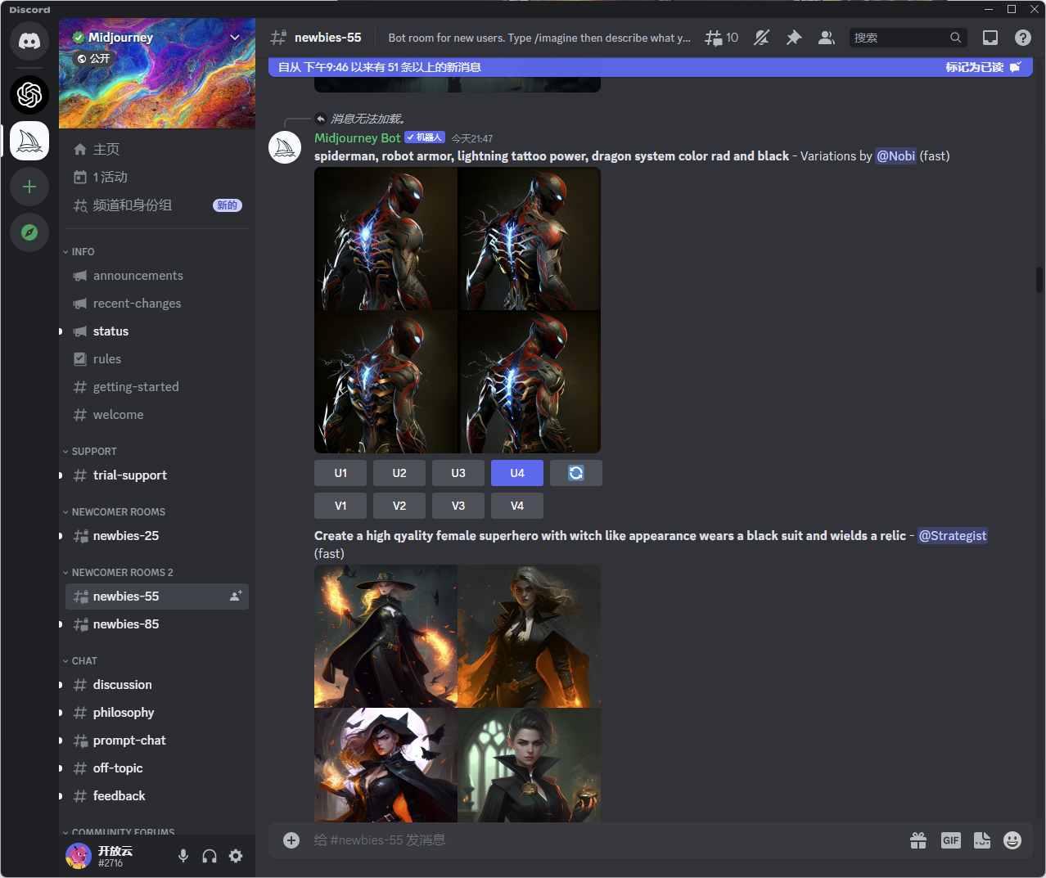The height and width of the screenshot is (878, 1046).
Task: Click U3 upscale button
Action: click(458, 473)
